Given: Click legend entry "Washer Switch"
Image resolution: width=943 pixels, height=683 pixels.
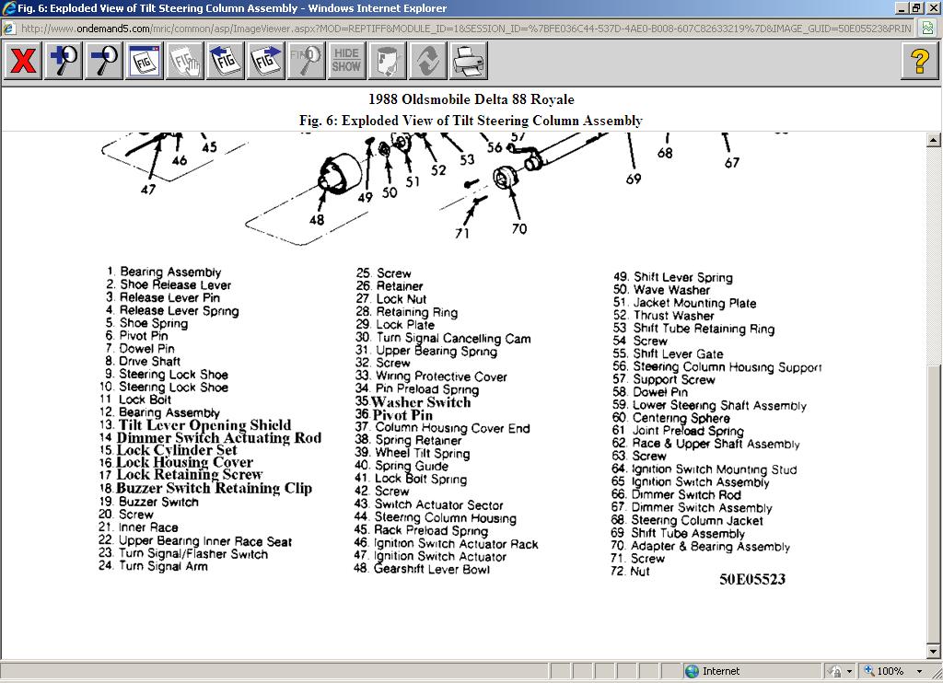Looking at the screenshot, I should click(x=421, y=401).
